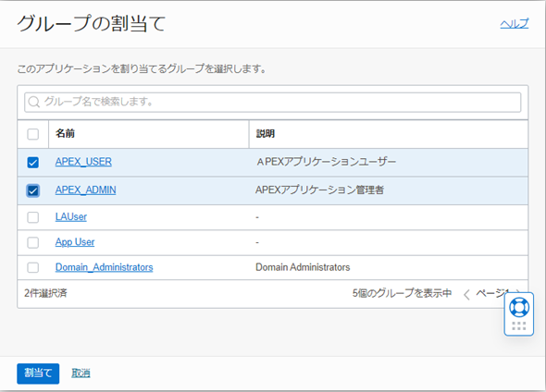Go to previous page chevron
The width and height of the screenshot is (546, 392).
pyautogui.click(x=466, y=294)
